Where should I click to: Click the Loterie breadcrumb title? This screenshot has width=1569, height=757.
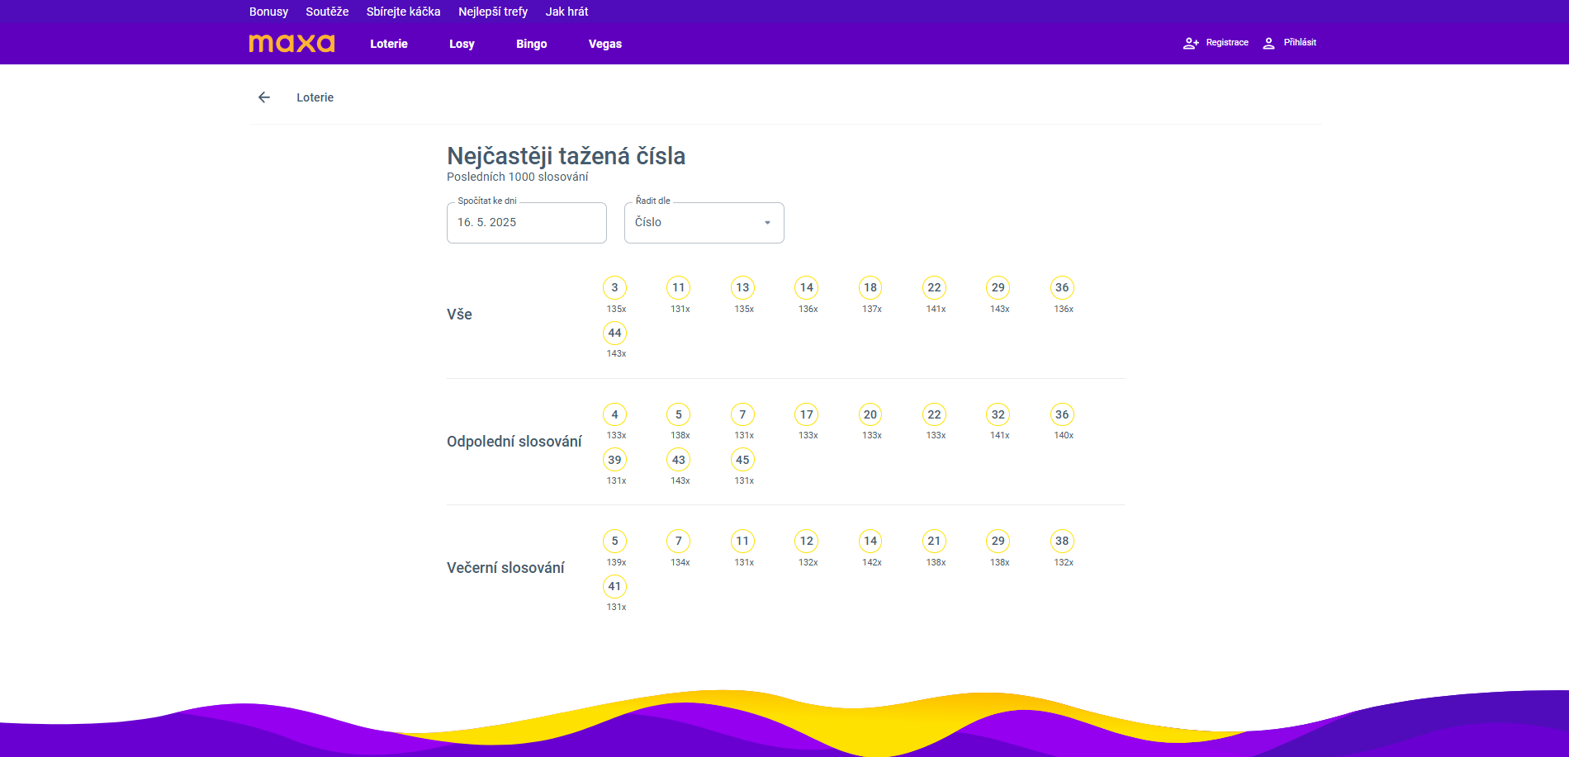tap(315, 97)
